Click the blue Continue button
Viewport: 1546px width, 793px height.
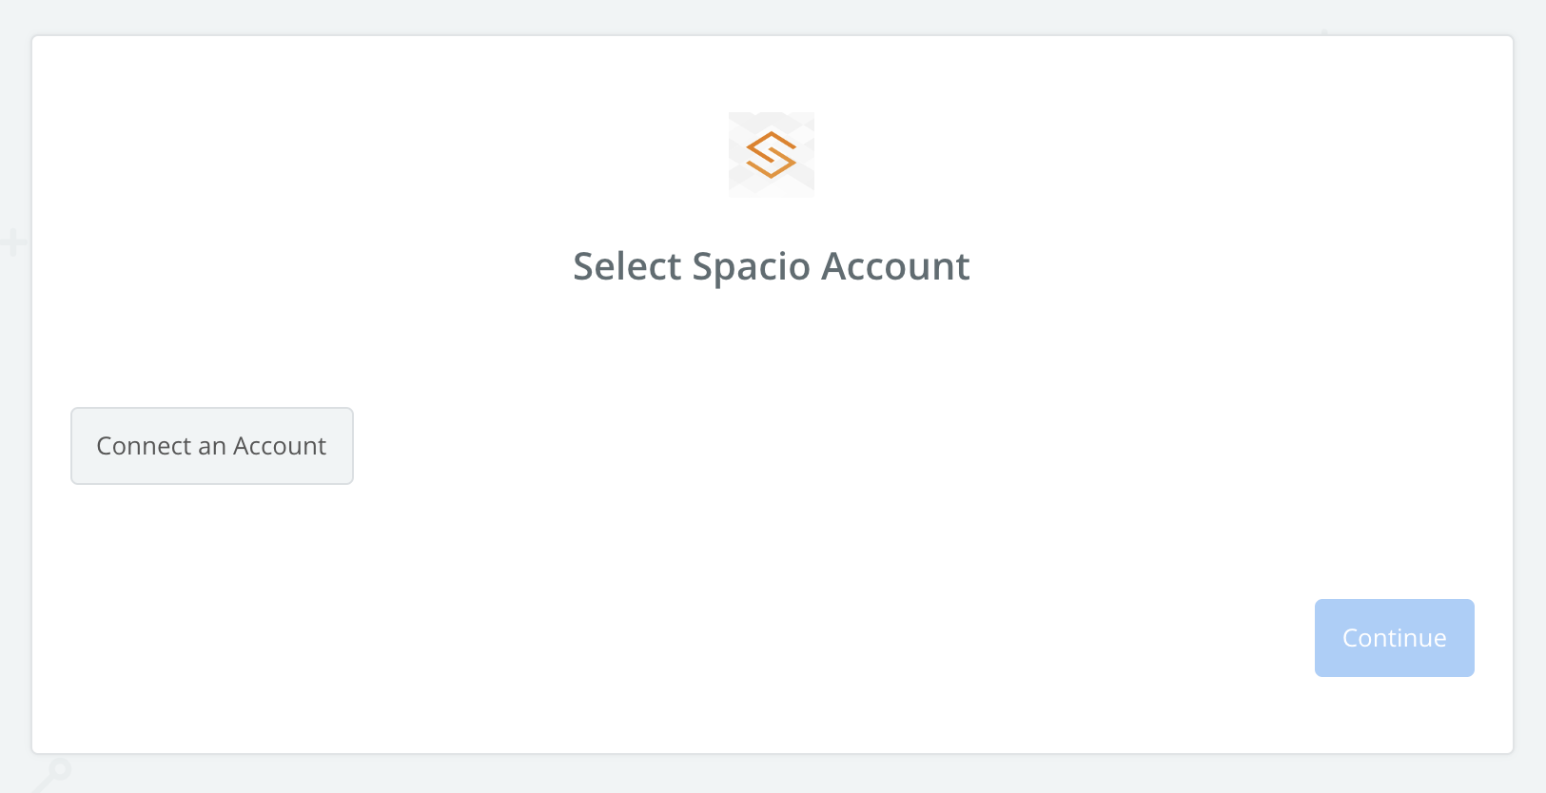coord(1394,638)
